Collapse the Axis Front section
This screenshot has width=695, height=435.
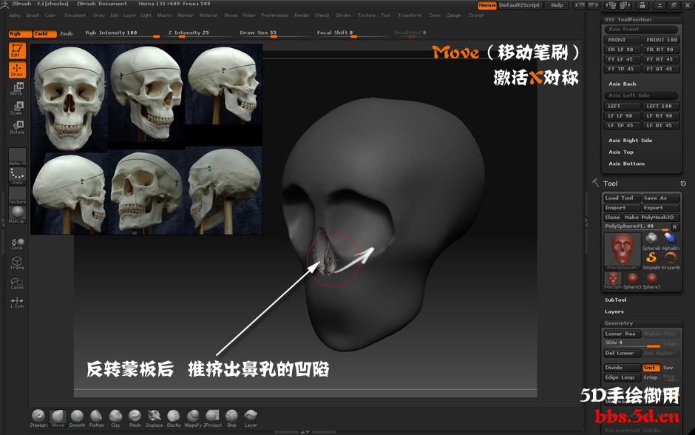pyautogui.click(x=641, y=30)
